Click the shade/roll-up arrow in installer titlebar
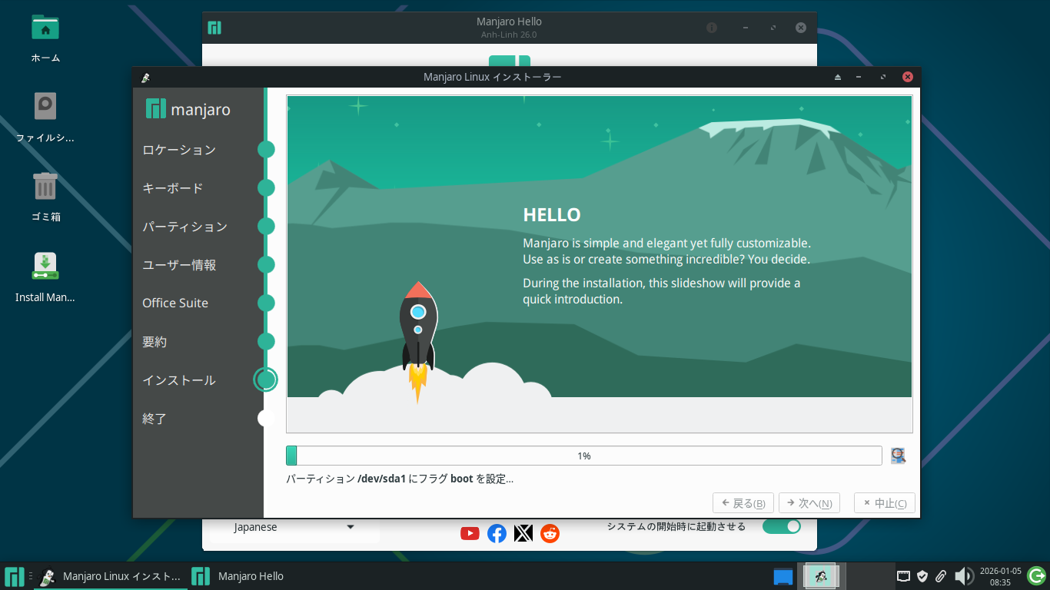The height and width of the screenshot is (590, 1050). pos(838,77)
